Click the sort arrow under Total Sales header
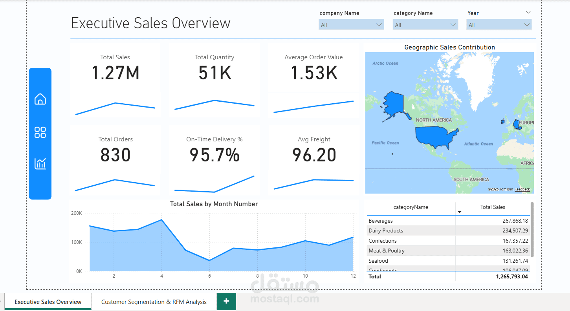570x311 pixels. pos(460,212)
